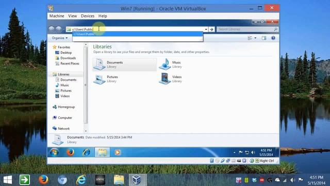Click the blue Help question mark icon

click(273, 38)
